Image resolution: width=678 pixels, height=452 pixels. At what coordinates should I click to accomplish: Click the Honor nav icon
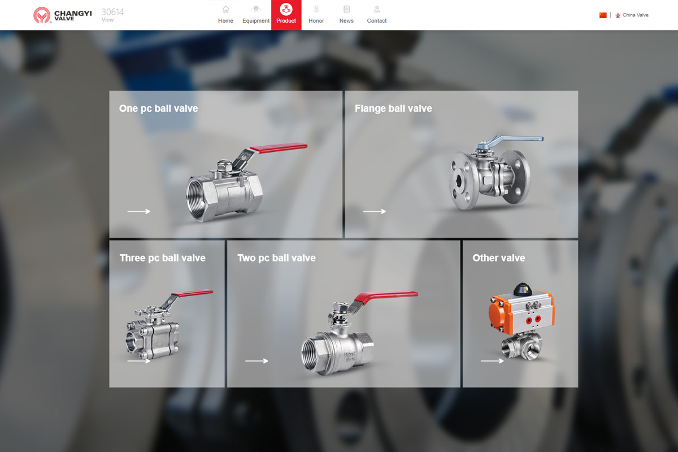click(x=316, y=9)
